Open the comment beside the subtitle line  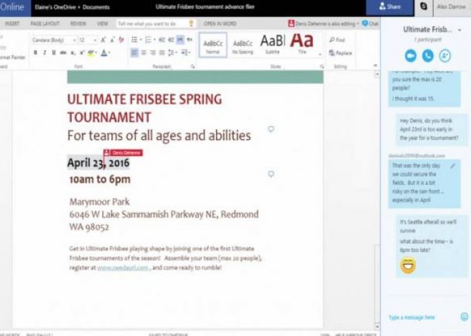coord(271,129)
